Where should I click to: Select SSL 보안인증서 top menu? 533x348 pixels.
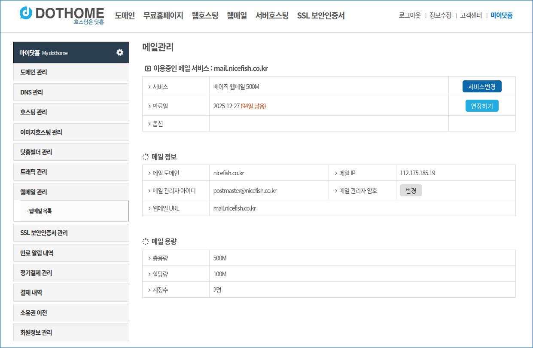320,15
